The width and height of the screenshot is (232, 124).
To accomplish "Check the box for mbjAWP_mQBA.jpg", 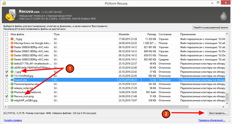I will 7,100.
